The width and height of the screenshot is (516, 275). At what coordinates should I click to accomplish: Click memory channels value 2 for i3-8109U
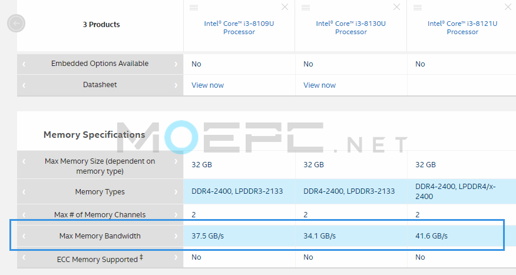click(x=193, y=215)
